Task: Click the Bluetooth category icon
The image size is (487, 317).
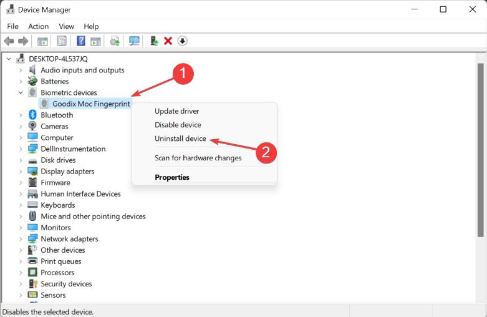Action: [32, 115]
